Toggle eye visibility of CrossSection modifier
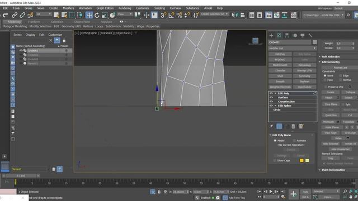The height and width of the screenshot is (201, 358). [x=271, y=102]
